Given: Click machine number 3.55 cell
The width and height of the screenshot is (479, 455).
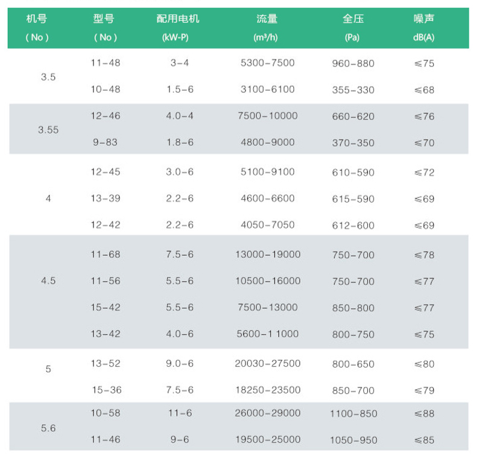Looking at the screenshot, I should [48, 129].
